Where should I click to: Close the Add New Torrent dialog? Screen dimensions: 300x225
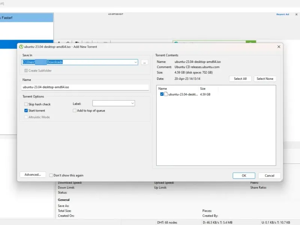tap(279, 46)
